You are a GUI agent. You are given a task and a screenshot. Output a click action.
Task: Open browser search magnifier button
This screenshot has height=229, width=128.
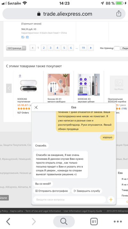coord(64,222)
